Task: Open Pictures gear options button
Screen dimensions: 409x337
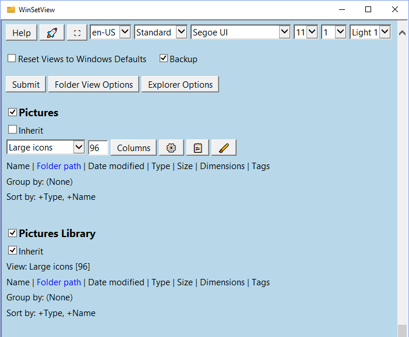Action: pos(171,148)
